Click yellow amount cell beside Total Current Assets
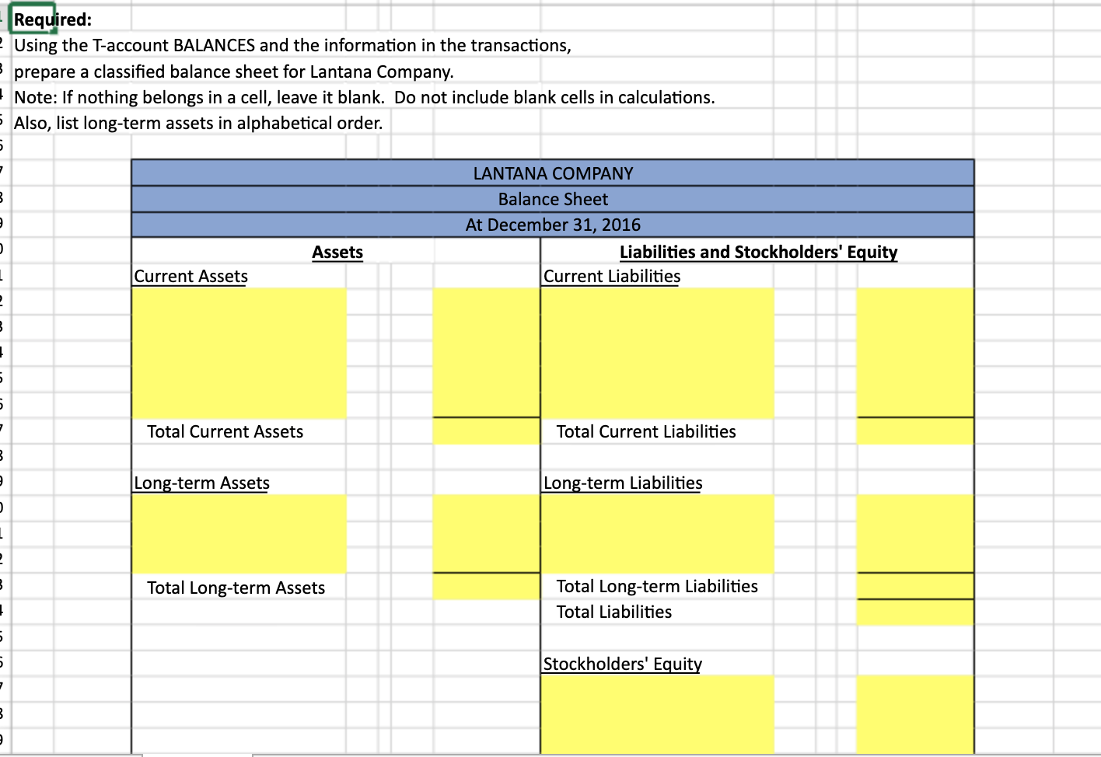 [486, 431]
